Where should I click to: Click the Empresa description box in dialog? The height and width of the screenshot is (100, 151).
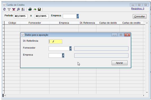[x=101, y=55]
